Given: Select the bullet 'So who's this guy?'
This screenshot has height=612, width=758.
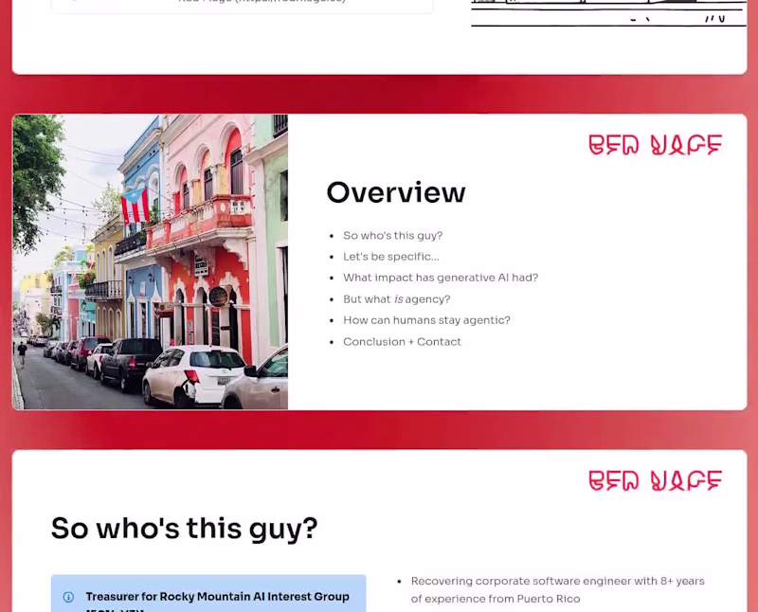Looking at the screenshot, I should 392,236.
